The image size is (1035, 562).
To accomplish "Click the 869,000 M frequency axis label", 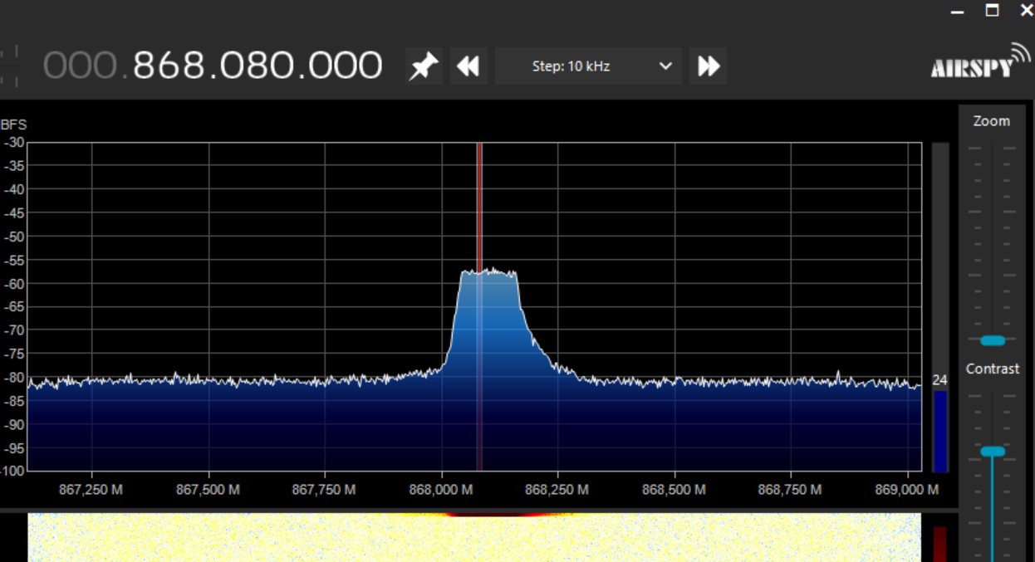I will coord(906,490).
